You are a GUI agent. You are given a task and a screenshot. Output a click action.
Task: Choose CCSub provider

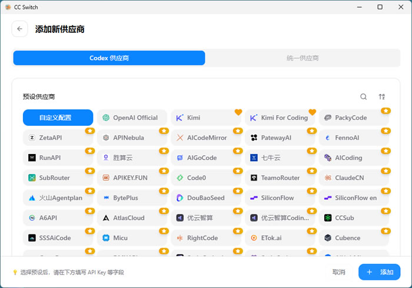coord(354,218)
